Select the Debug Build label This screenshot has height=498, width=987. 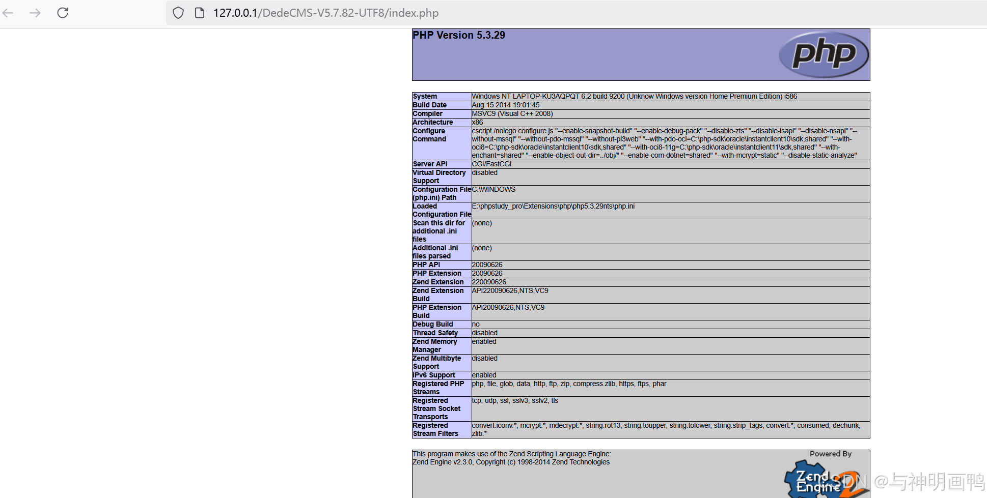point(432,324)
